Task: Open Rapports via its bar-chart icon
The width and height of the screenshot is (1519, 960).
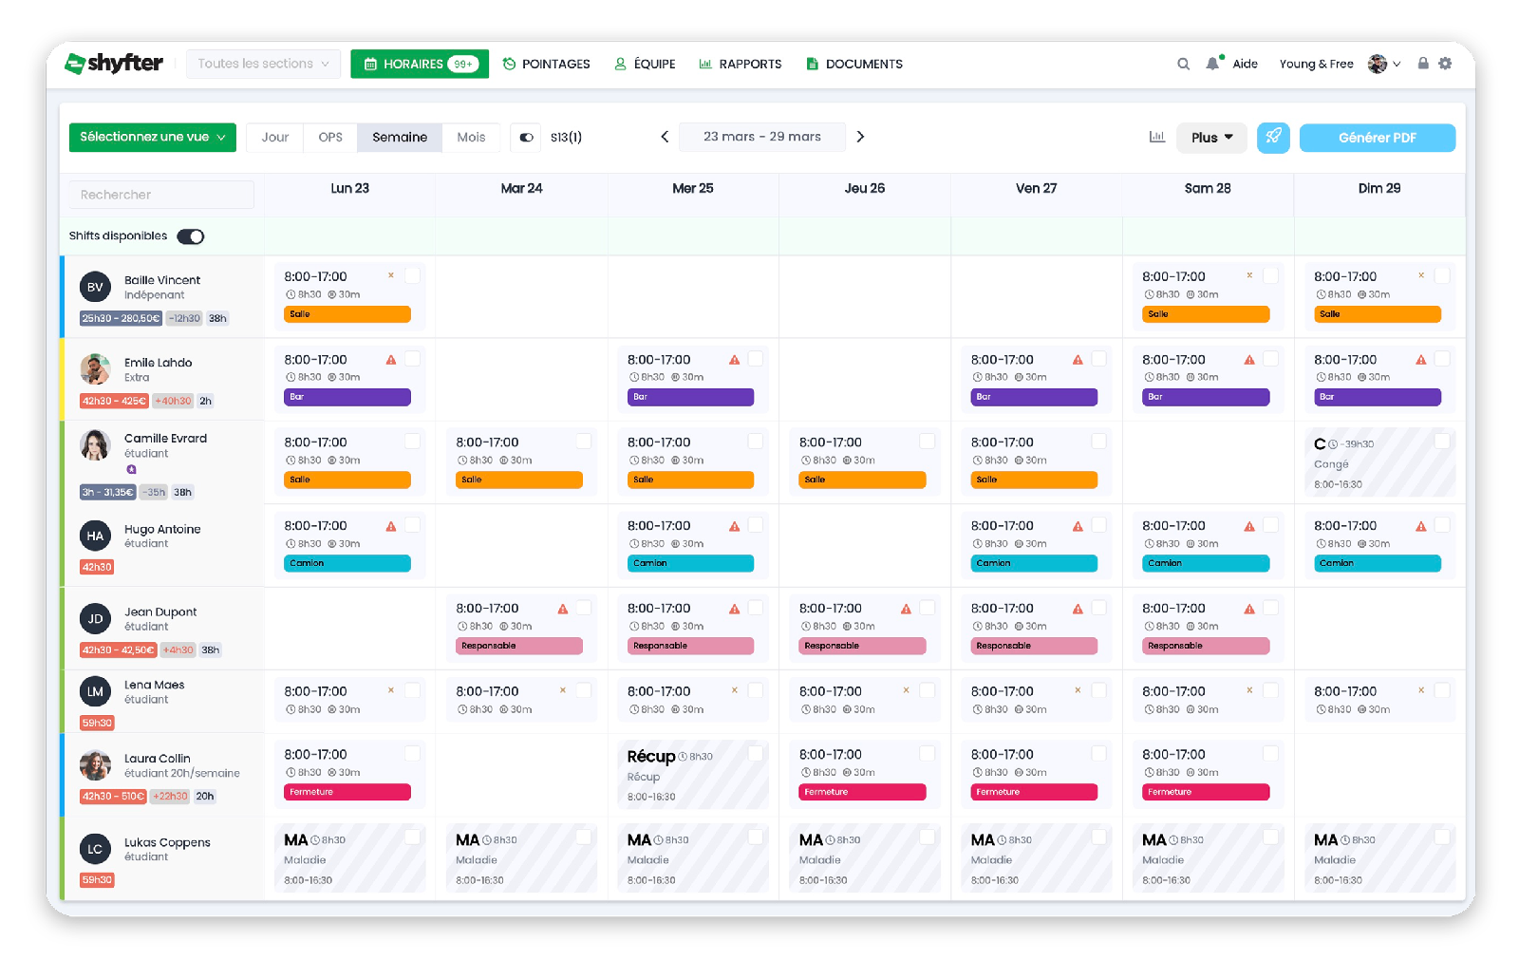Action: tap(704, 64)
